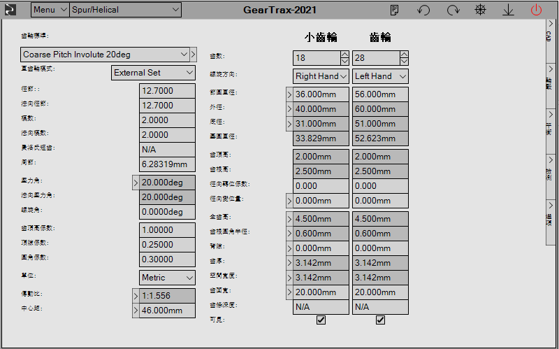Click the arrow beside the 46.000mm center distance
The width and height of the screenshot is (559, 349).
136,311
